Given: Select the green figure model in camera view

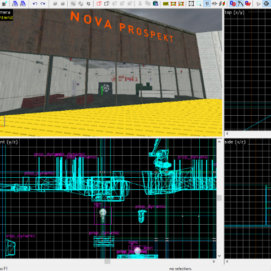Looking at the screenshot, I should click(102, 90).
